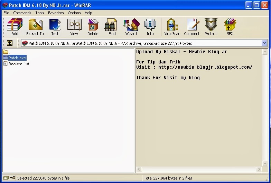Click 'Total 227,964 bytes in 2 files' status
The height and width of the screenshot is (183, 271).
[x=168, y=178]
